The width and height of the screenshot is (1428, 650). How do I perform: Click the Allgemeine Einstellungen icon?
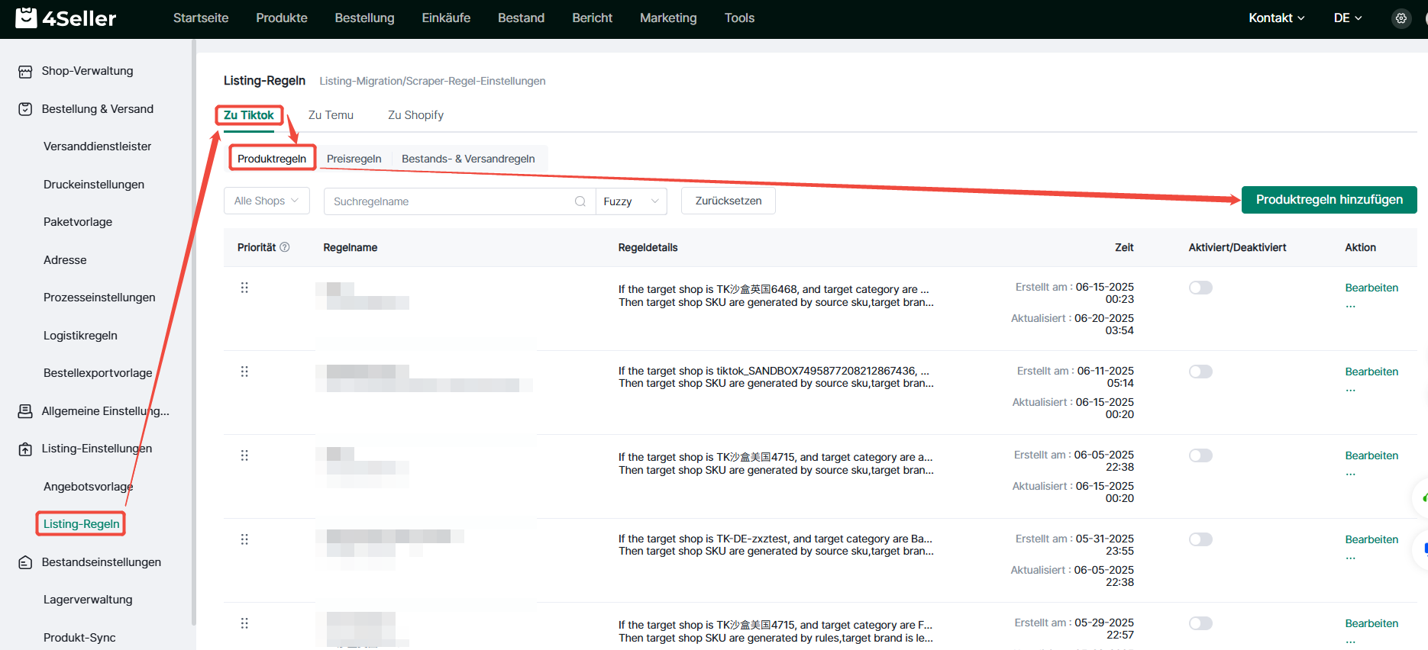(25, 411)
